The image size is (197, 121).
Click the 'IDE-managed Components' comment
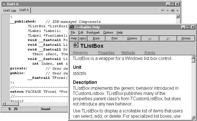(x=76, y=22)
